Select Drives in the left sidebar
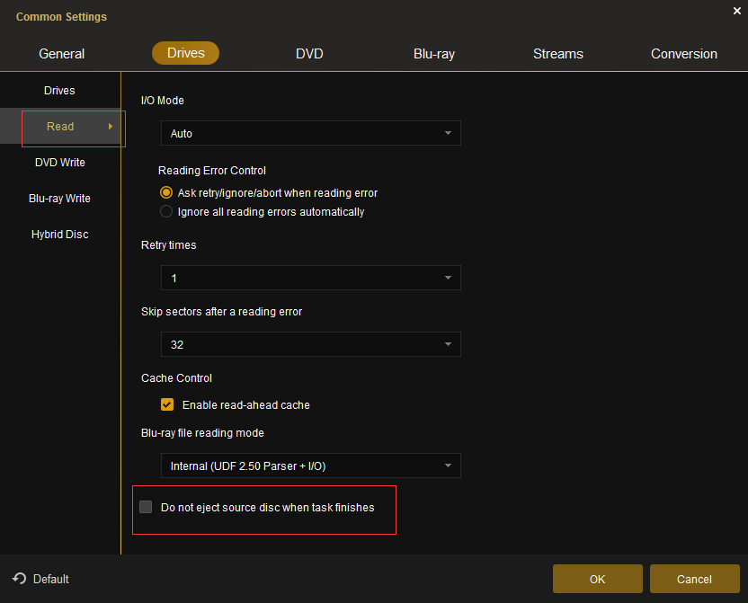Screen dimensions: 748x603 59,91
